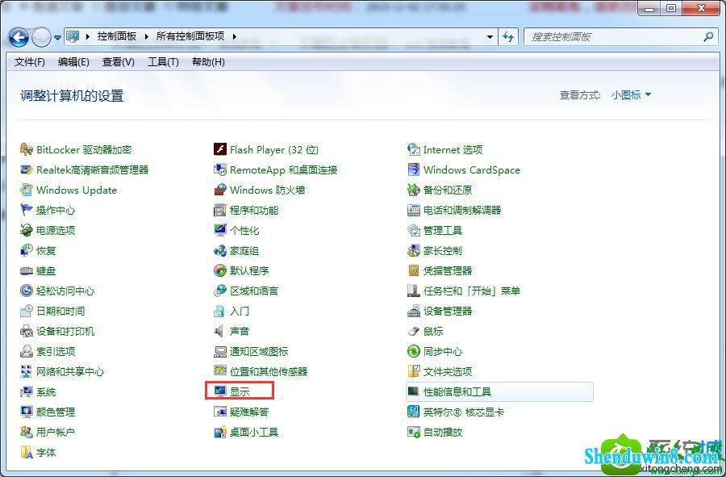Click the 声音 speaker icon

220,331
